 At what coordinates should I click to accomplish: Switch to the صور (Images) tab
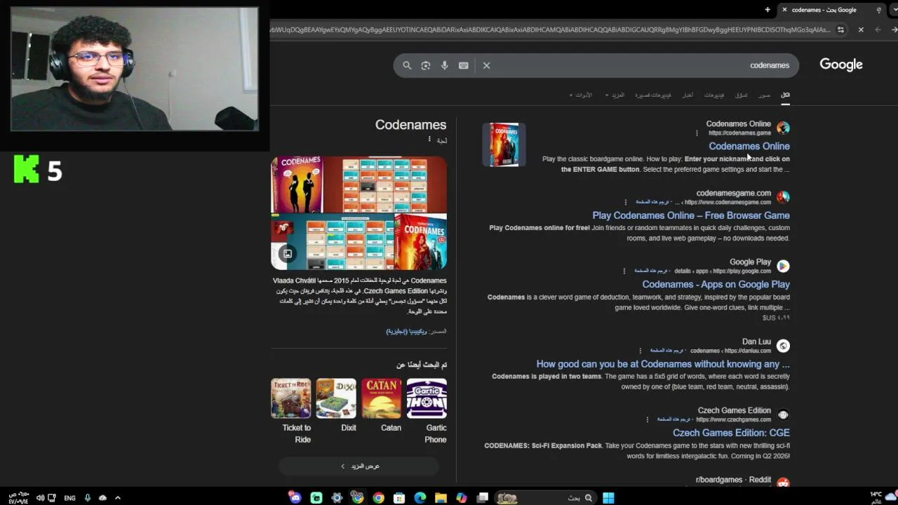765,95
